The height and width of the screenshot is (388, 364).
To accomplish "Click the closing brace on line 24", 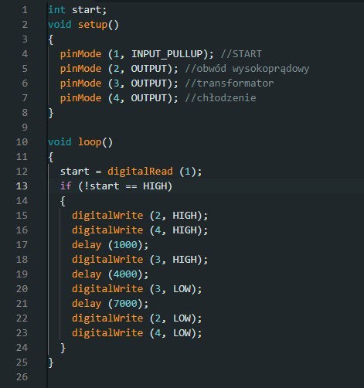I will coord(63,348).
